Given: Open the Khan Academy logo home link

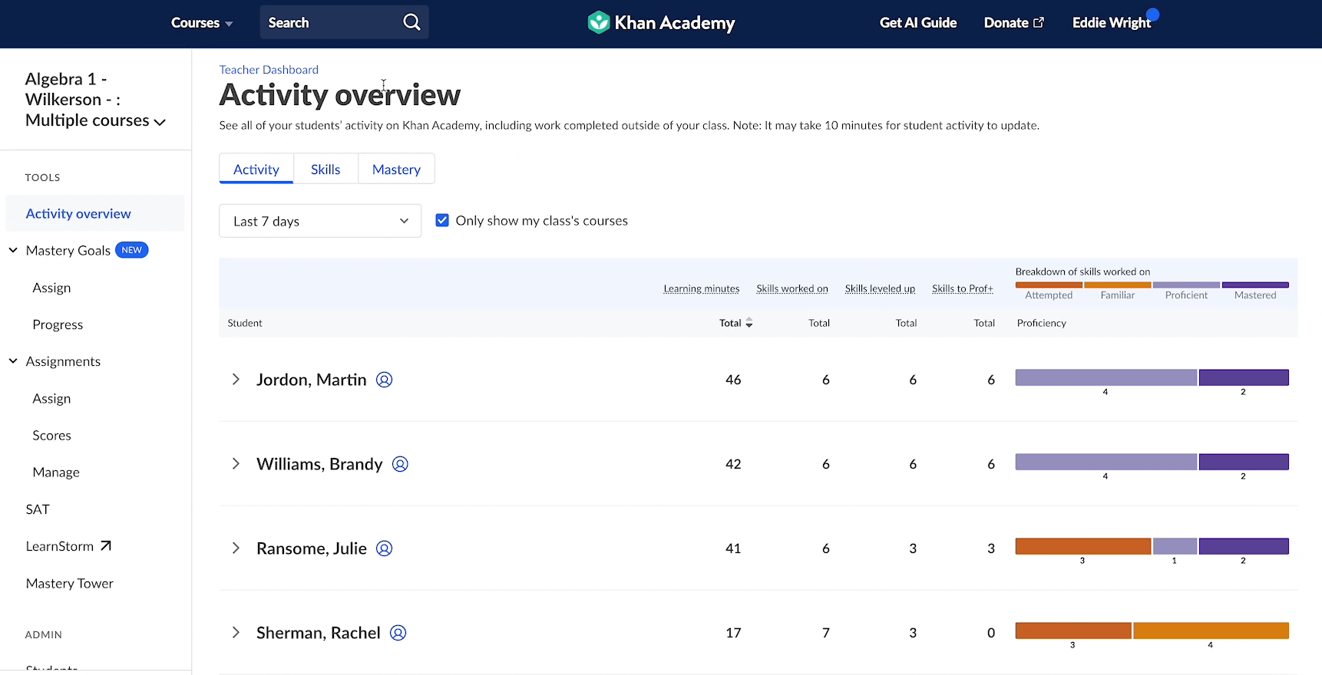Looking at the screenshot, I should pyautogui.click(x=661, y=22).
